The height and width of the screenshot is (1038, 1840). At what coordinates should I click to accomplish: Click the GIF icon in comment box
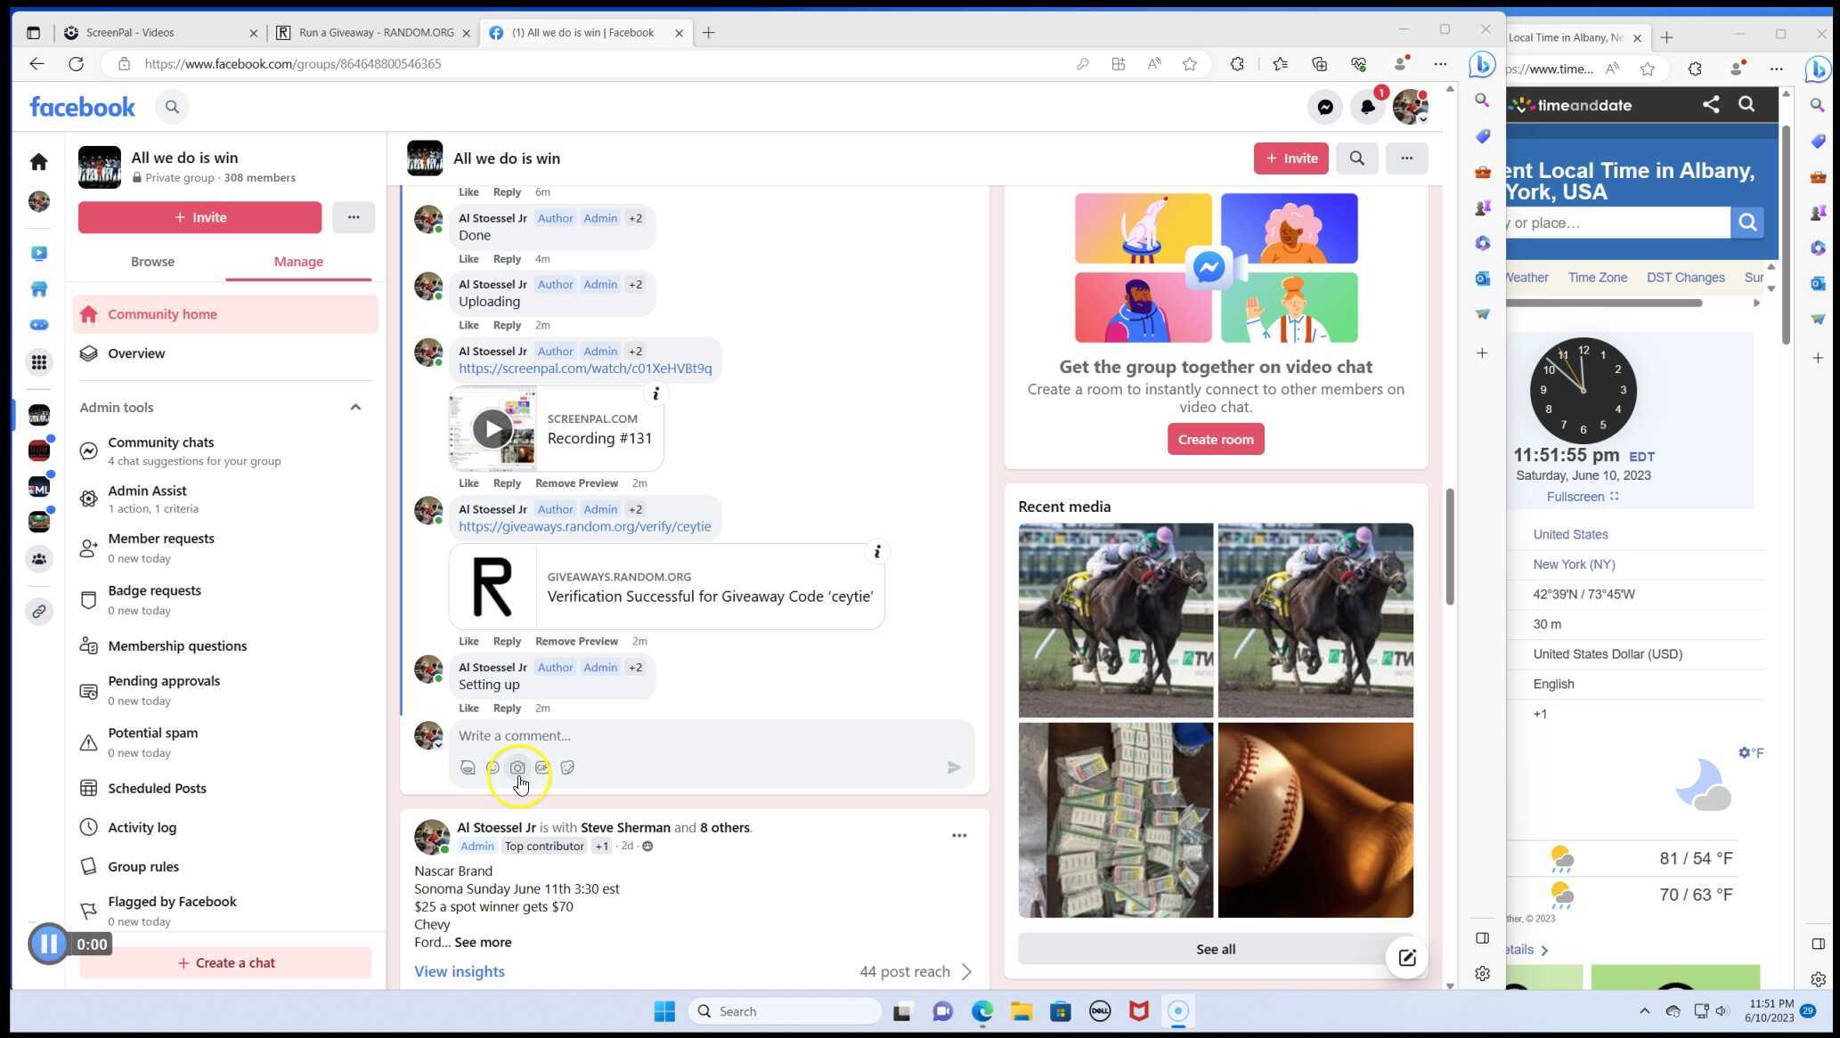(542, 767)
